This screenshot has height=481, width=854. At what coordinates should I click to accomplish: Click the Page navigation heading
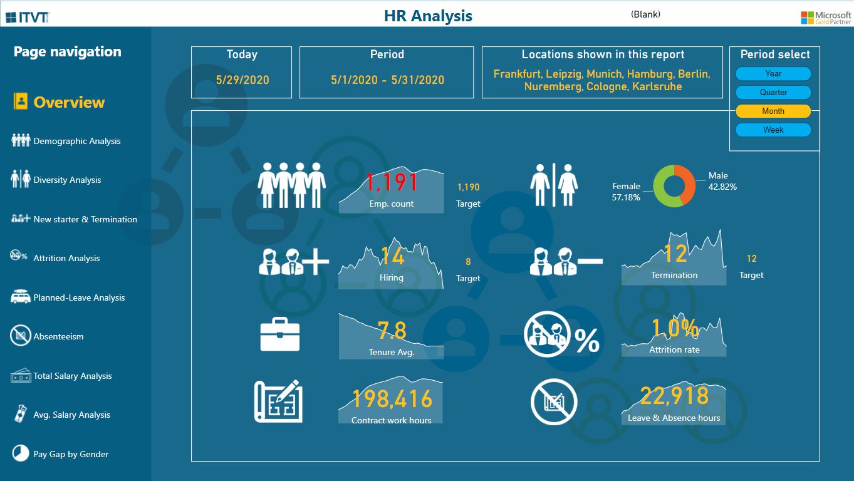click(68, 51)
